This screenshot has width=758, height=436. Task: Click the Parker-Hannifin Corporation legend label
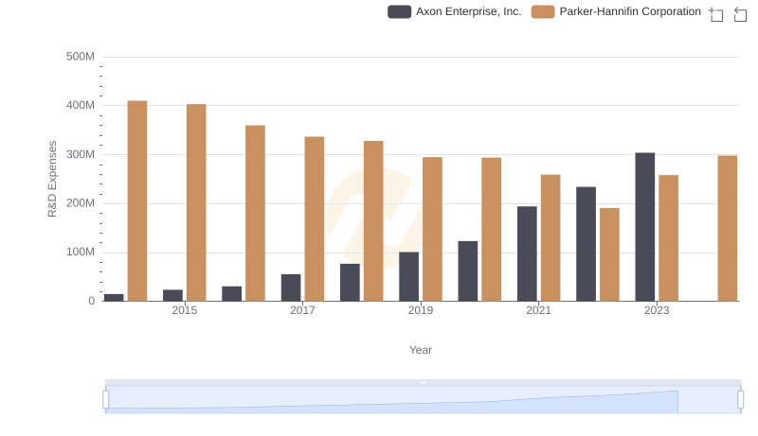point(630,11)
